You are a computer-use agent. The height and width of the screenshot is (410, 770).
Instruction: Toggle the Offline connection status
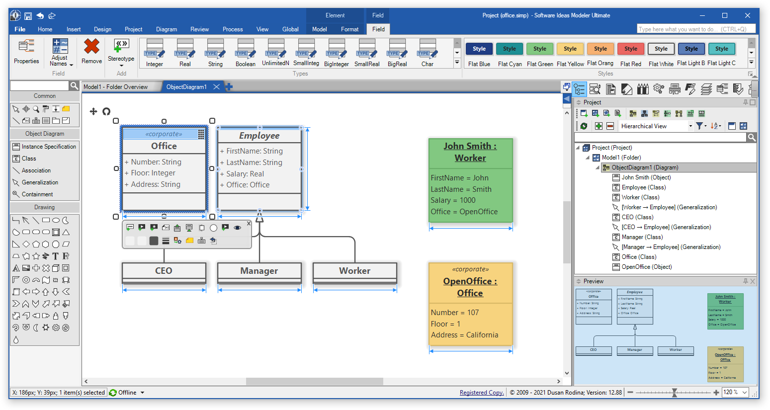127,393
